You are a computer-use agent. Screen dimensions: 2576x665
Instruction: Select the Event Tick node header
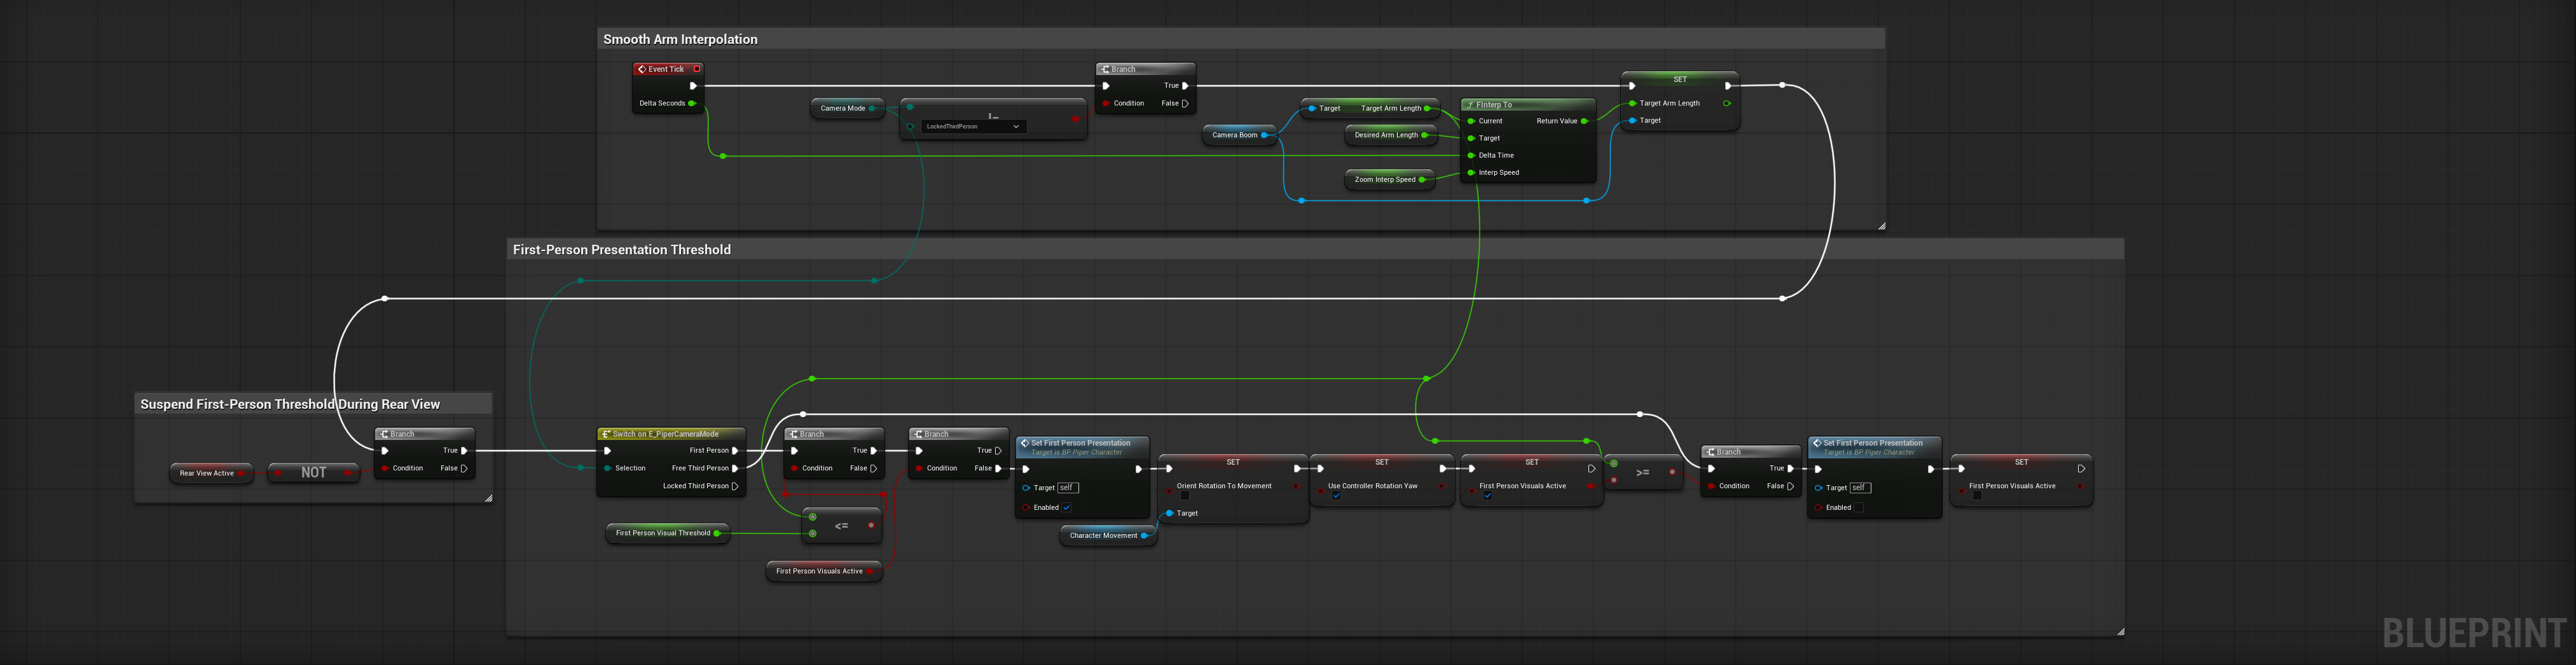(x=668, y=69)
